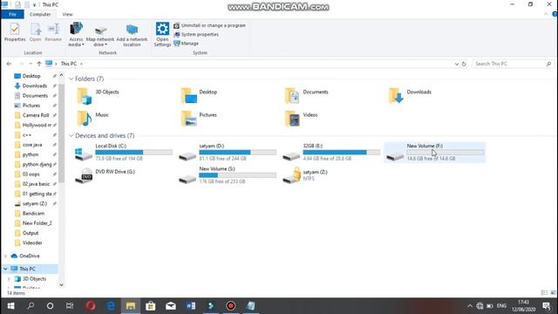Open Map network drive dropdown
The image size is (558, 314).
[100, 36]
